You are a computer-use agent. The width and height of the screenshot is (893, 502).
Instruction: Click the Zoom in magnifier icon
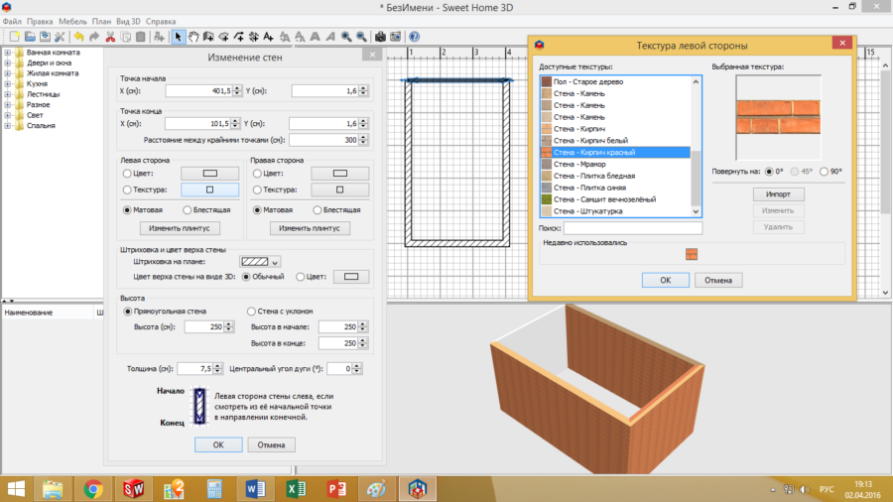tap(346, 37)
